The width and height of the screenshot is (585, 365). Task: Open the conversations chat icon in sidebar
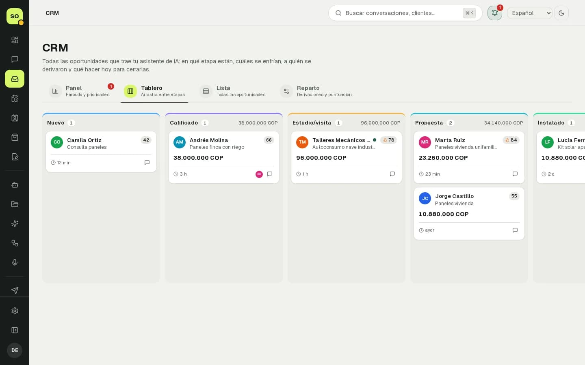click(x=15, y=59)
